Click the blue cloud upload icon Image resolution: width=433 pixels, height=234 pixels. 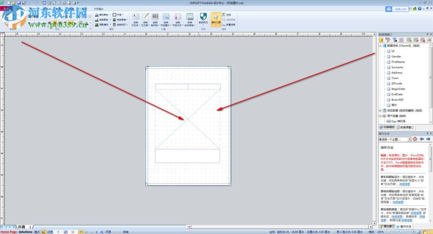tap(389, 9)
